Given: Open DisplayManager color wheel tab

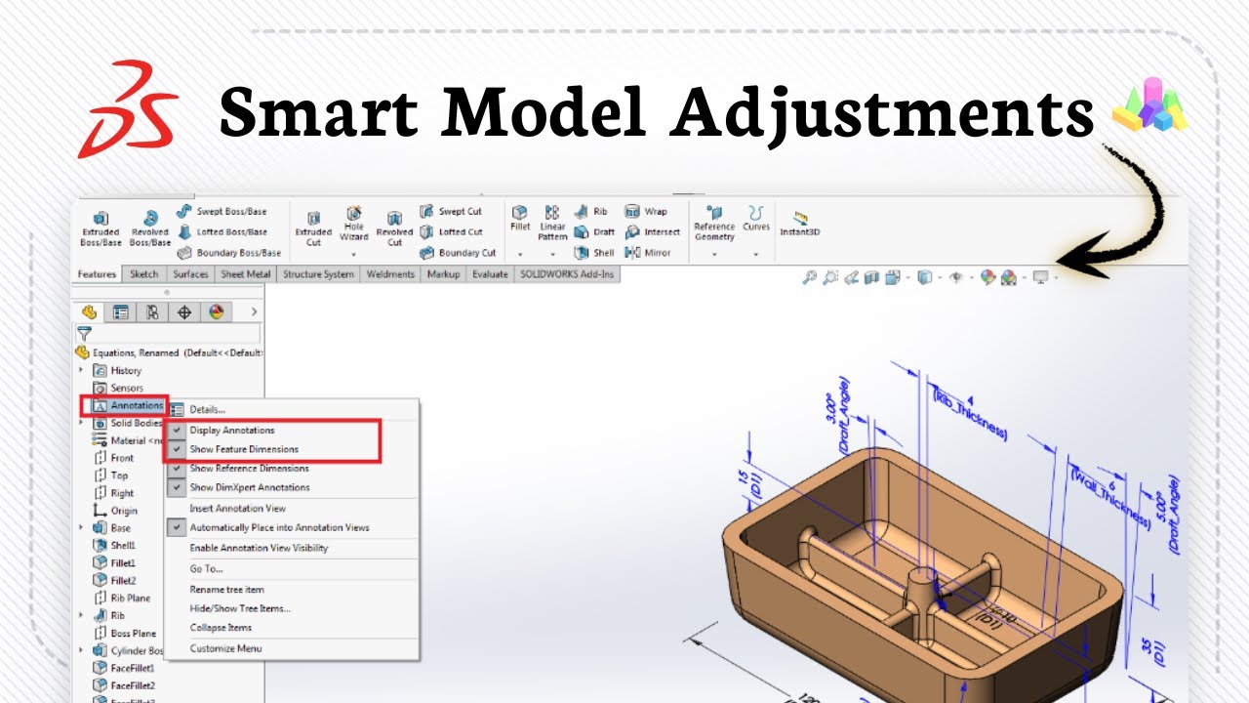Looking at the screenshot, I should (x=216, y=312).
